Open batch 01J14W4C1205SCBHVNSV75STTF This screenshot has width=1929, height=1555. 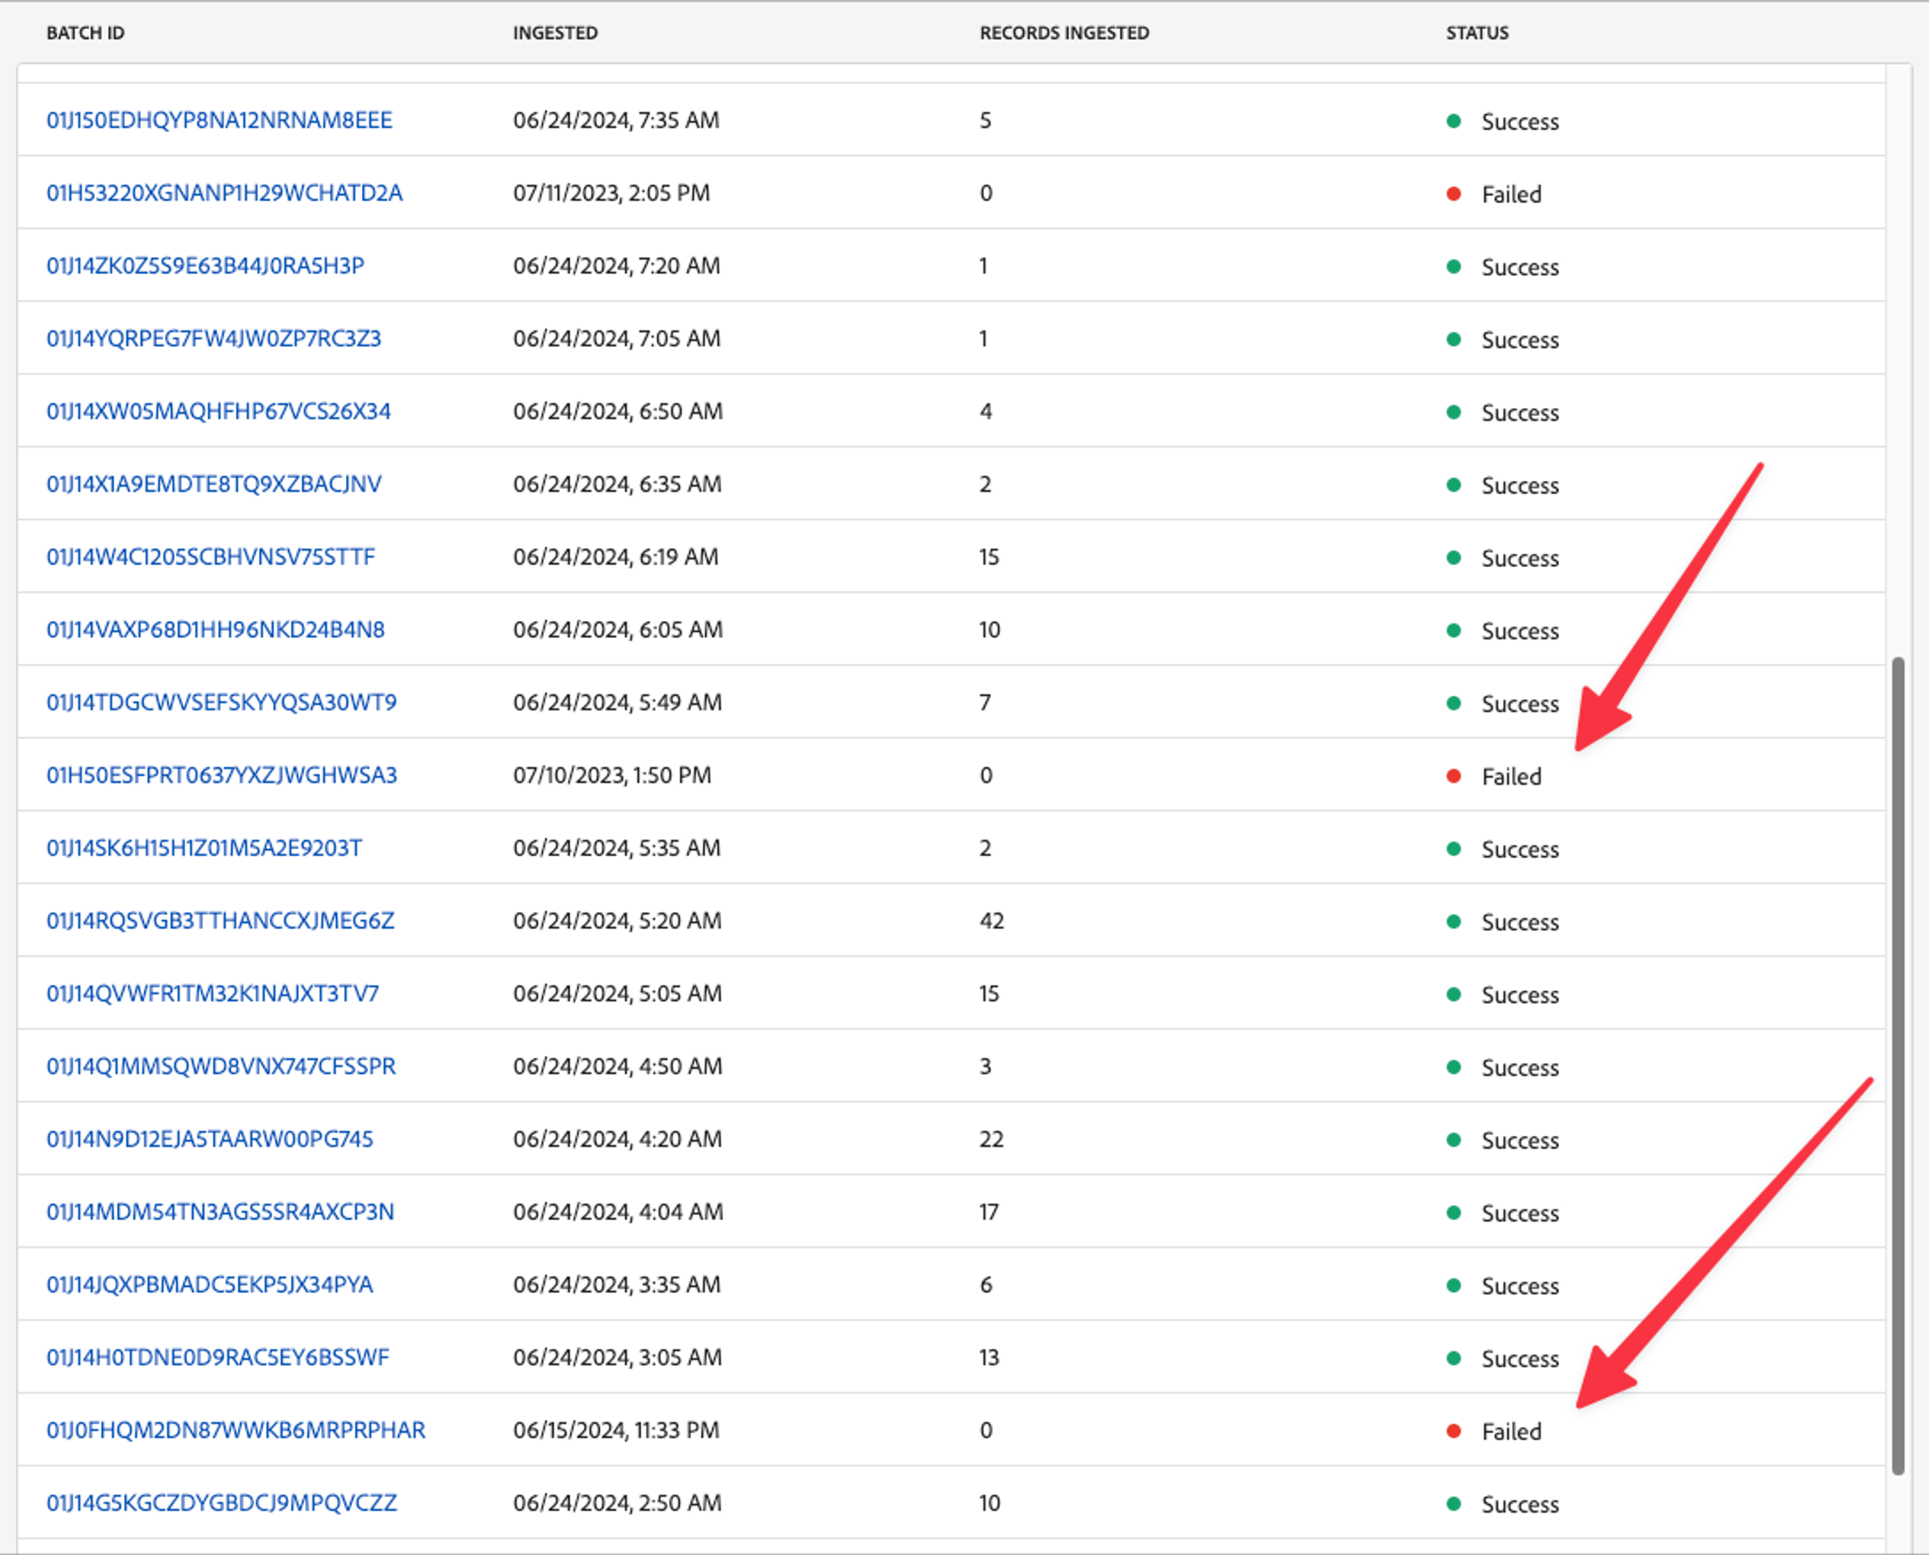210,556
